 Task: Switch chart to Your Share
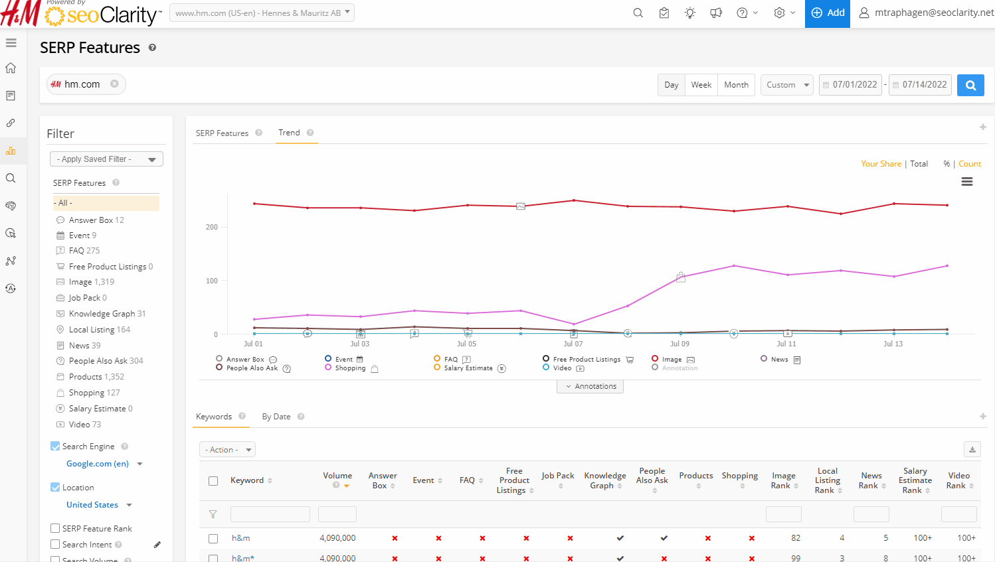click(x=881, y=164)
